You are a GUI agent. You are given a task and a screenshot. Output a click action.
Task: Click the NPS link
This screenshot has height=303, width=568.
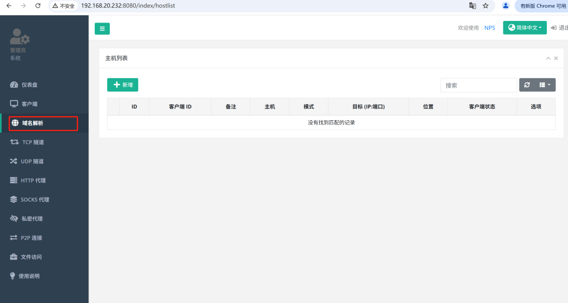tap(490, 28)
